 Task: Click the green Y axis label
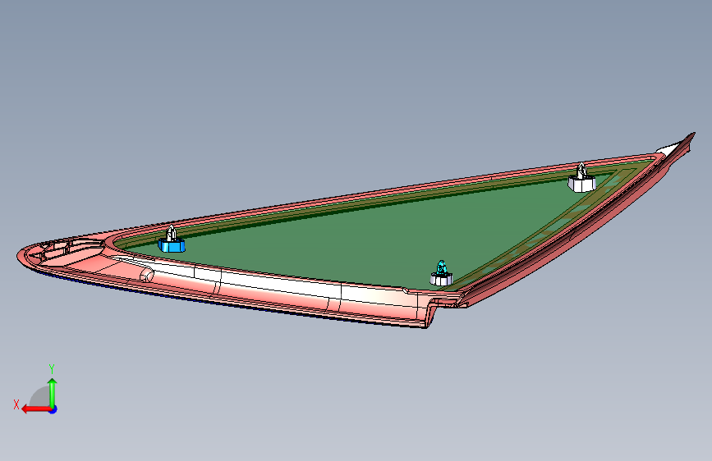(52, 369)
